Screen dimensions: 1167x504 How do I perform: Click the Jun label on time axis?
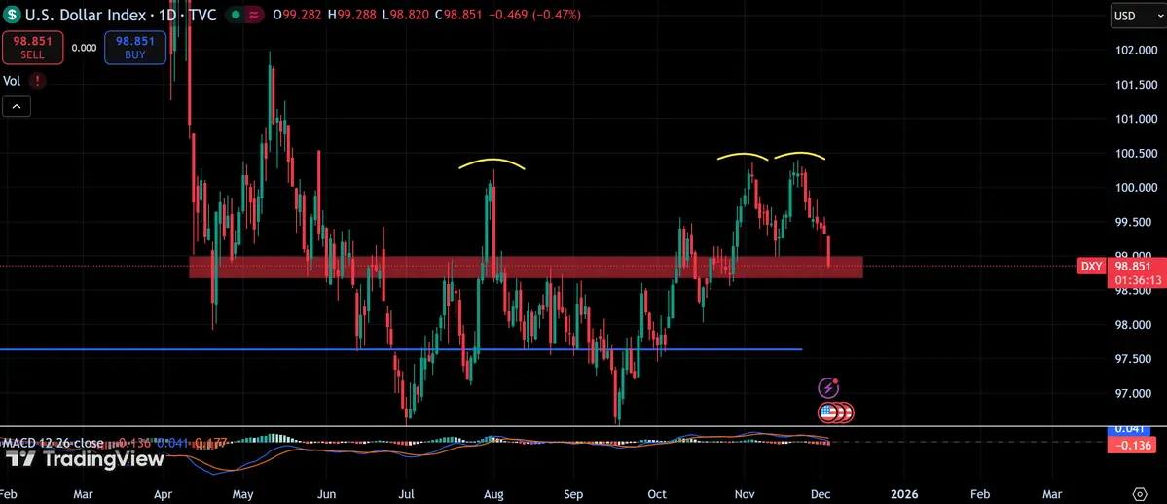coord(327,493)
